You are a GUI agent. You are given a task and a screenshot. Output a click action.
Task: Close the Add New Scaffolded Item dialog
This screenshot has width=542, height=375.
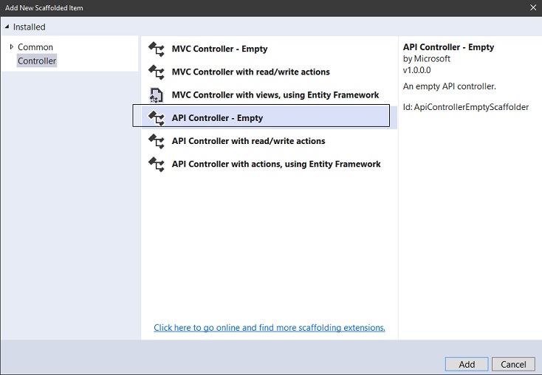click(x=533, y=7)
